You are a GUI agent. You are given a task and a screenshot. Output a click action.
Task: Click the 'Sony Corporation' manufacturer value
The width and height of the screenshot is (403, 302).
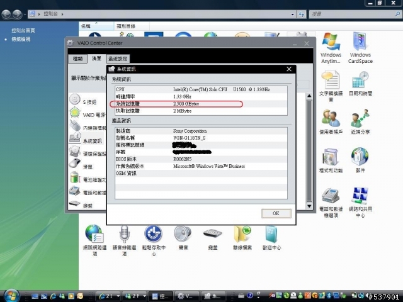tap(190, 131)
